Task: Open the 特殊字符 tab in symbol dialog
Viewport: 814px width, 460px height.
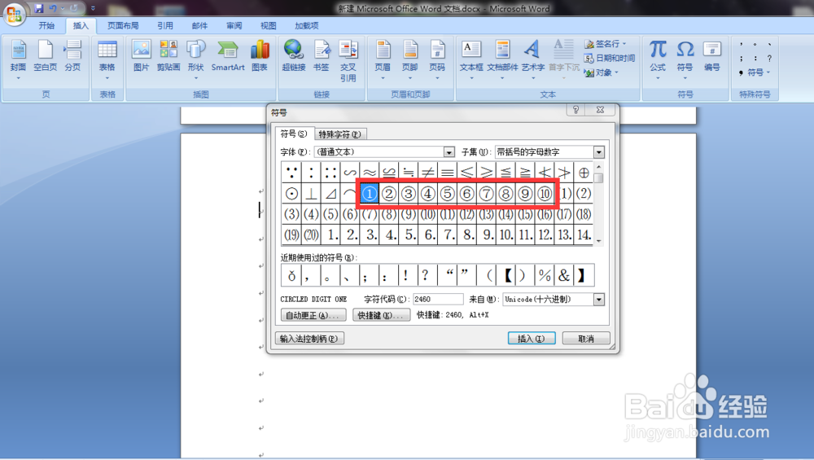Action: [340, 134]
